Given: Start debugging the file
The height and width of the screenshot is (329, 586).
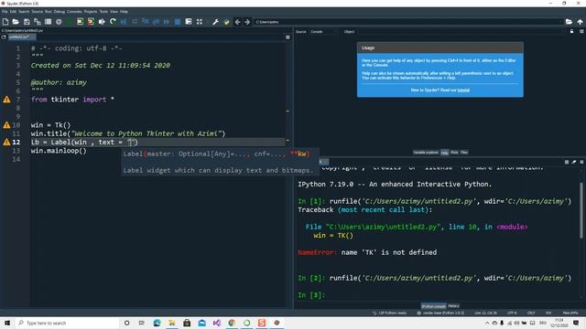Looking at the screenshot, I should click(x=124, y=22).
